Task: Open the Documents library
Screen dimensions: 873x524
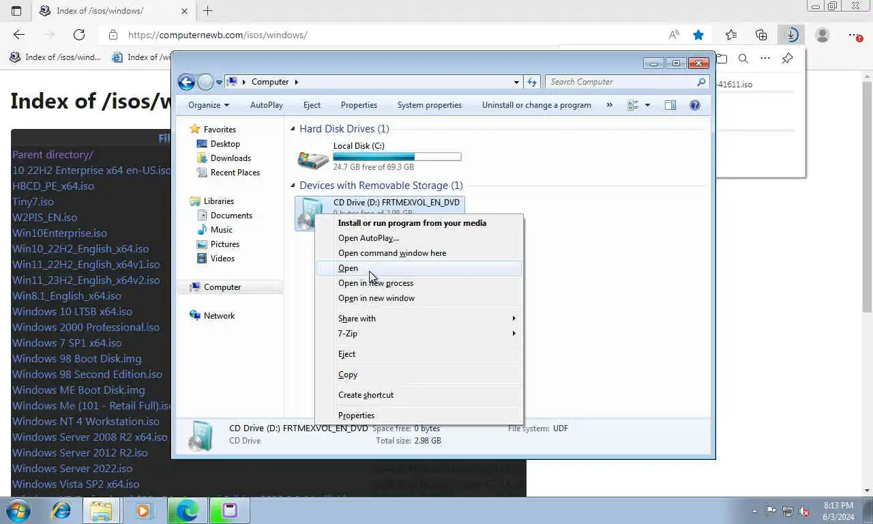Action: click(231, 216)
